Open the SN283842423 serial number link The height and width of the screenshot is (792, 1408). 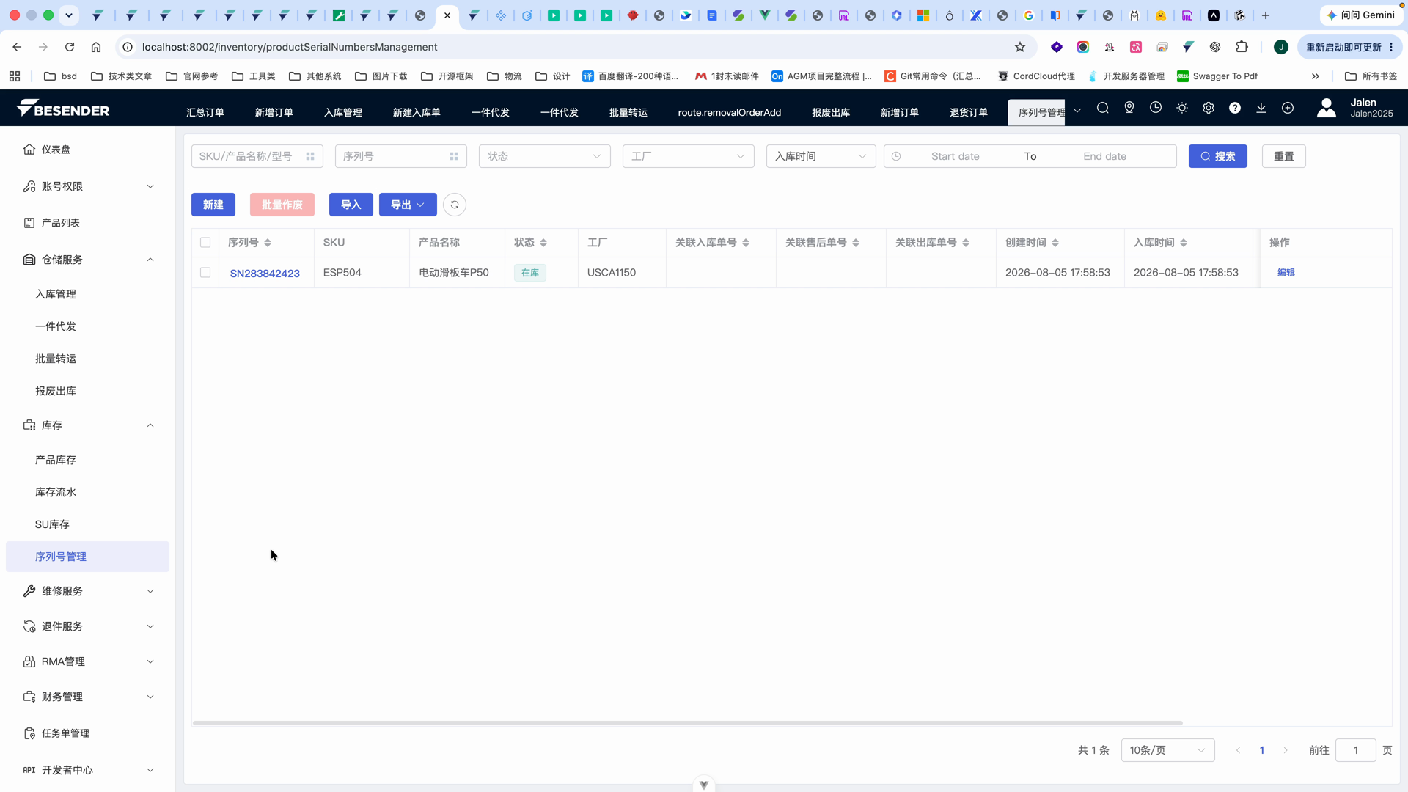(265, 274)
